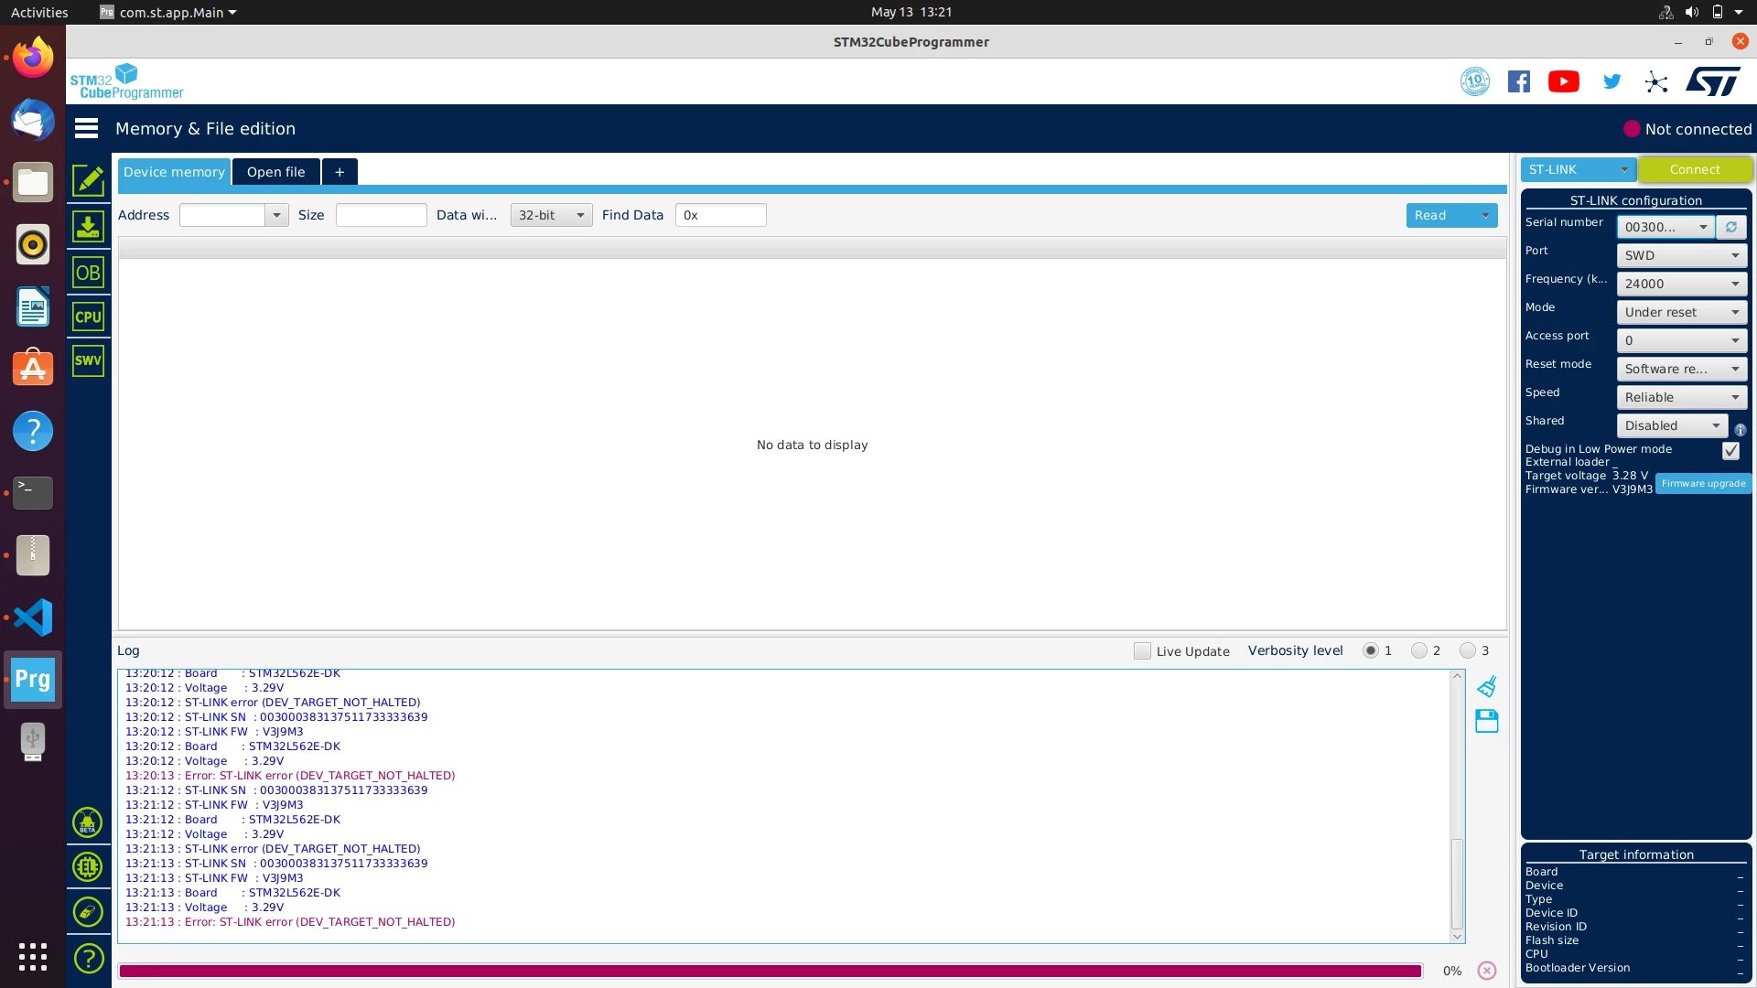Select verbosity level 2
Screen dimensions: 1757x988
pos(1419,650)
